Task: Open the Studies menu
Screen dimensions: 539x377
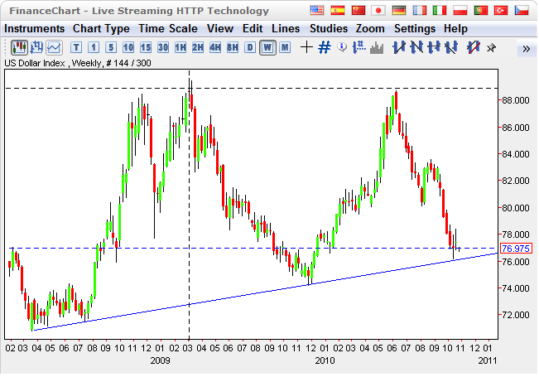Action: pos(329,28)
